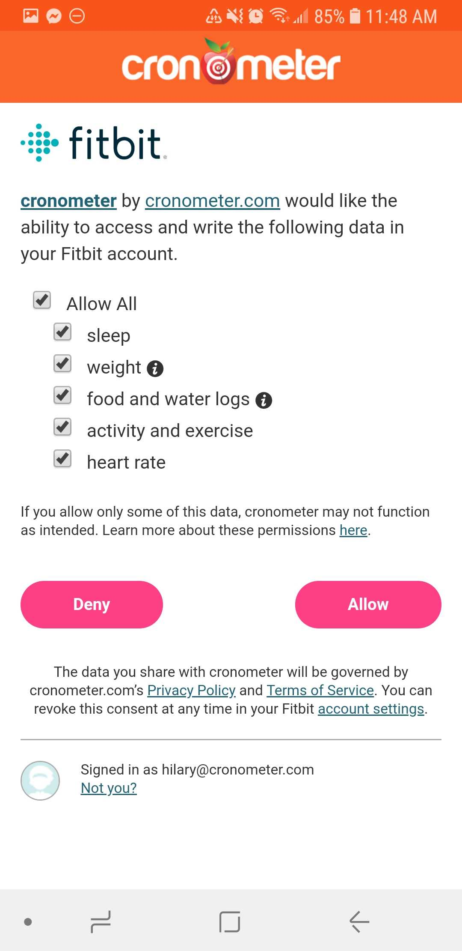Tap the signed-in profile avatar

[40, 781]
